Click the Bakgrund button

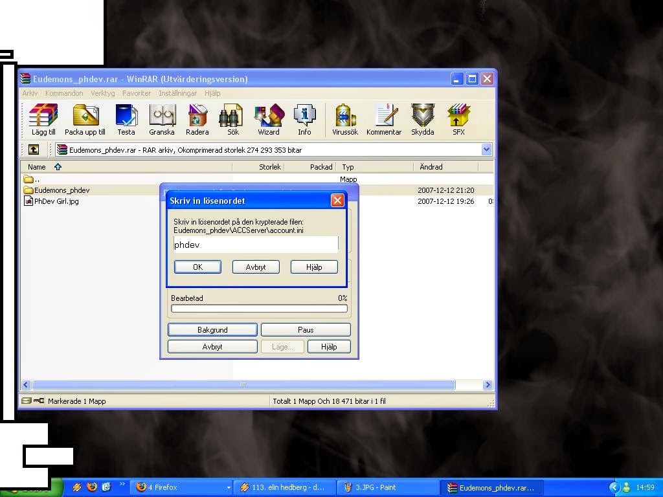212,329
